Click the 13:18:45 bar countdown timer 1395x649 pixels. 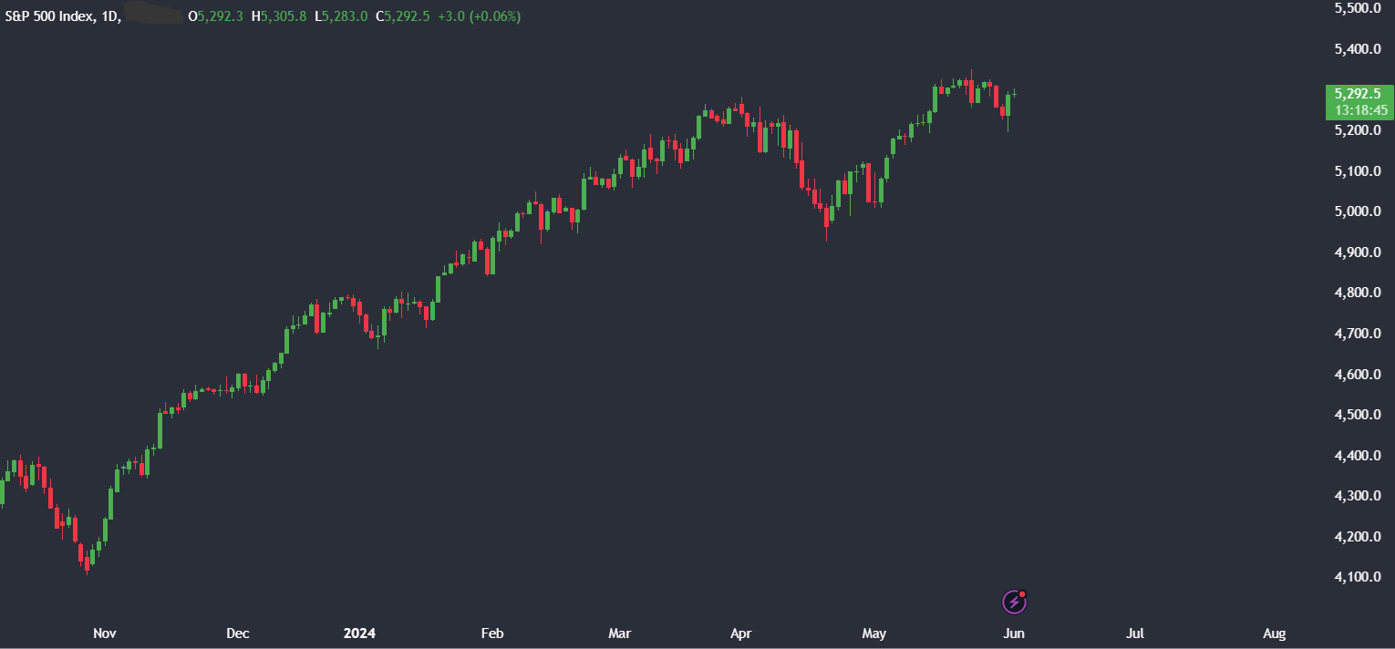coord(1360,110)
